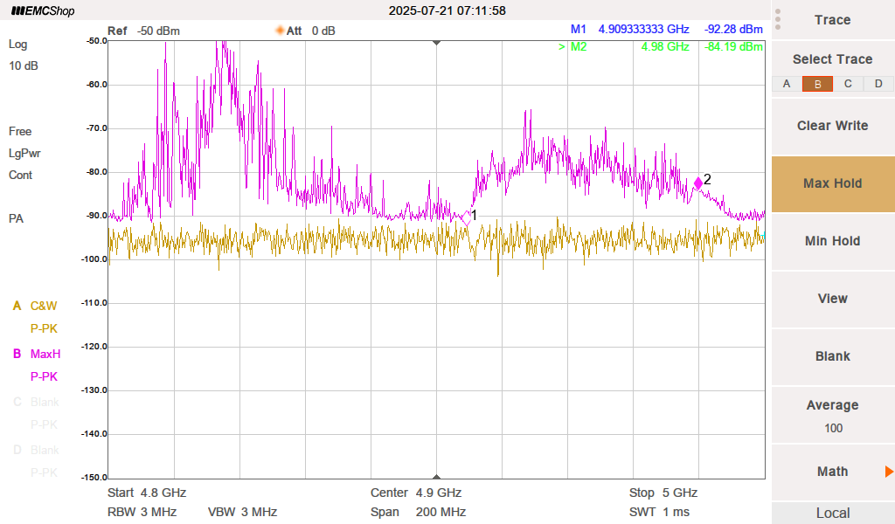Edit the Average count of 100

(x=832, y=416)
